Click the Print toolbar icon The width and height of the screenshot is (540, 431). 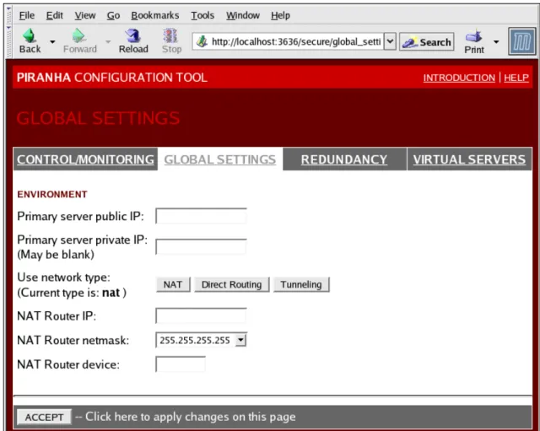coord(474,36)
